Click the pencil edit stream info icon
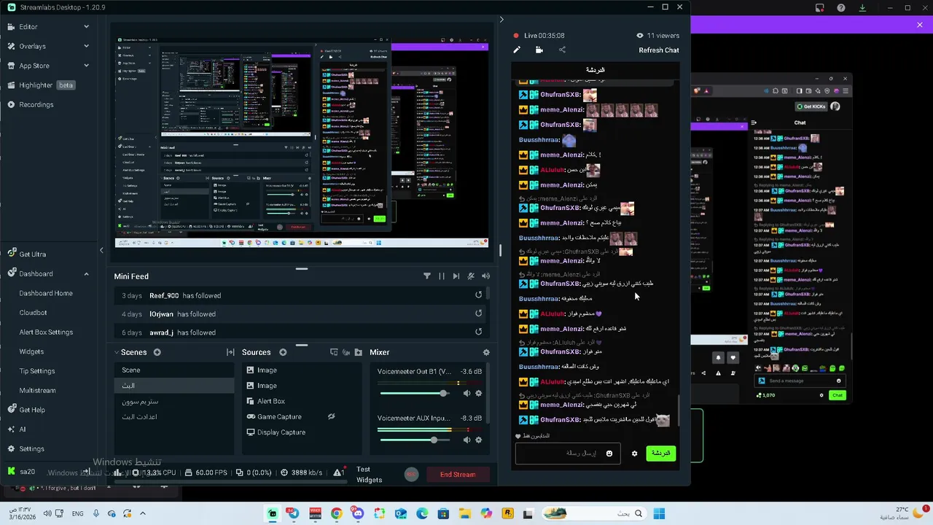The image size is (933, 525). pyautogui.click(x=517, y=50)
